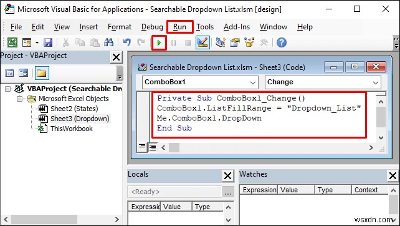Click the Type column header in Watches

(333, 190)
